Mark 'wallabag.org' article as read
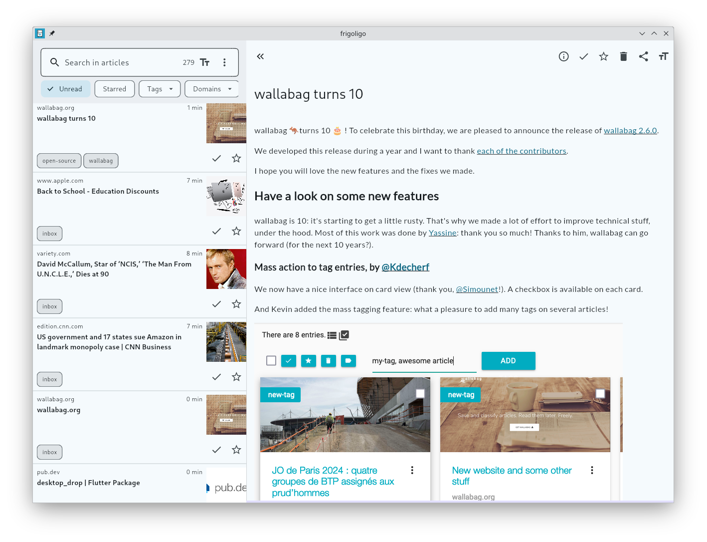 click(216, 450)
